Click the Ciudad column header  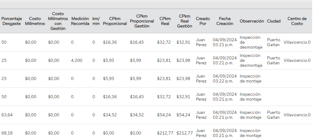tap(274, 21)
